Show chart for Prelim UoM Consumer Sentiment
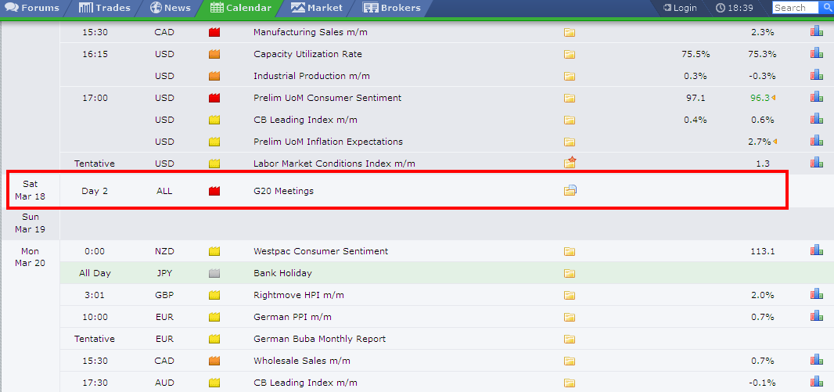Image resolution: width=834 pixels, height=392 pixels. click(817, 97)
